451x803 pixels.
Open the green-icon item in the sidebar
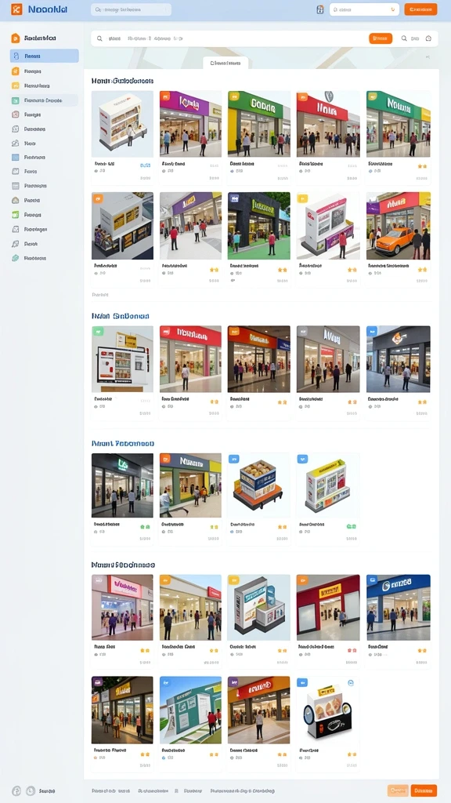(16, 215)
